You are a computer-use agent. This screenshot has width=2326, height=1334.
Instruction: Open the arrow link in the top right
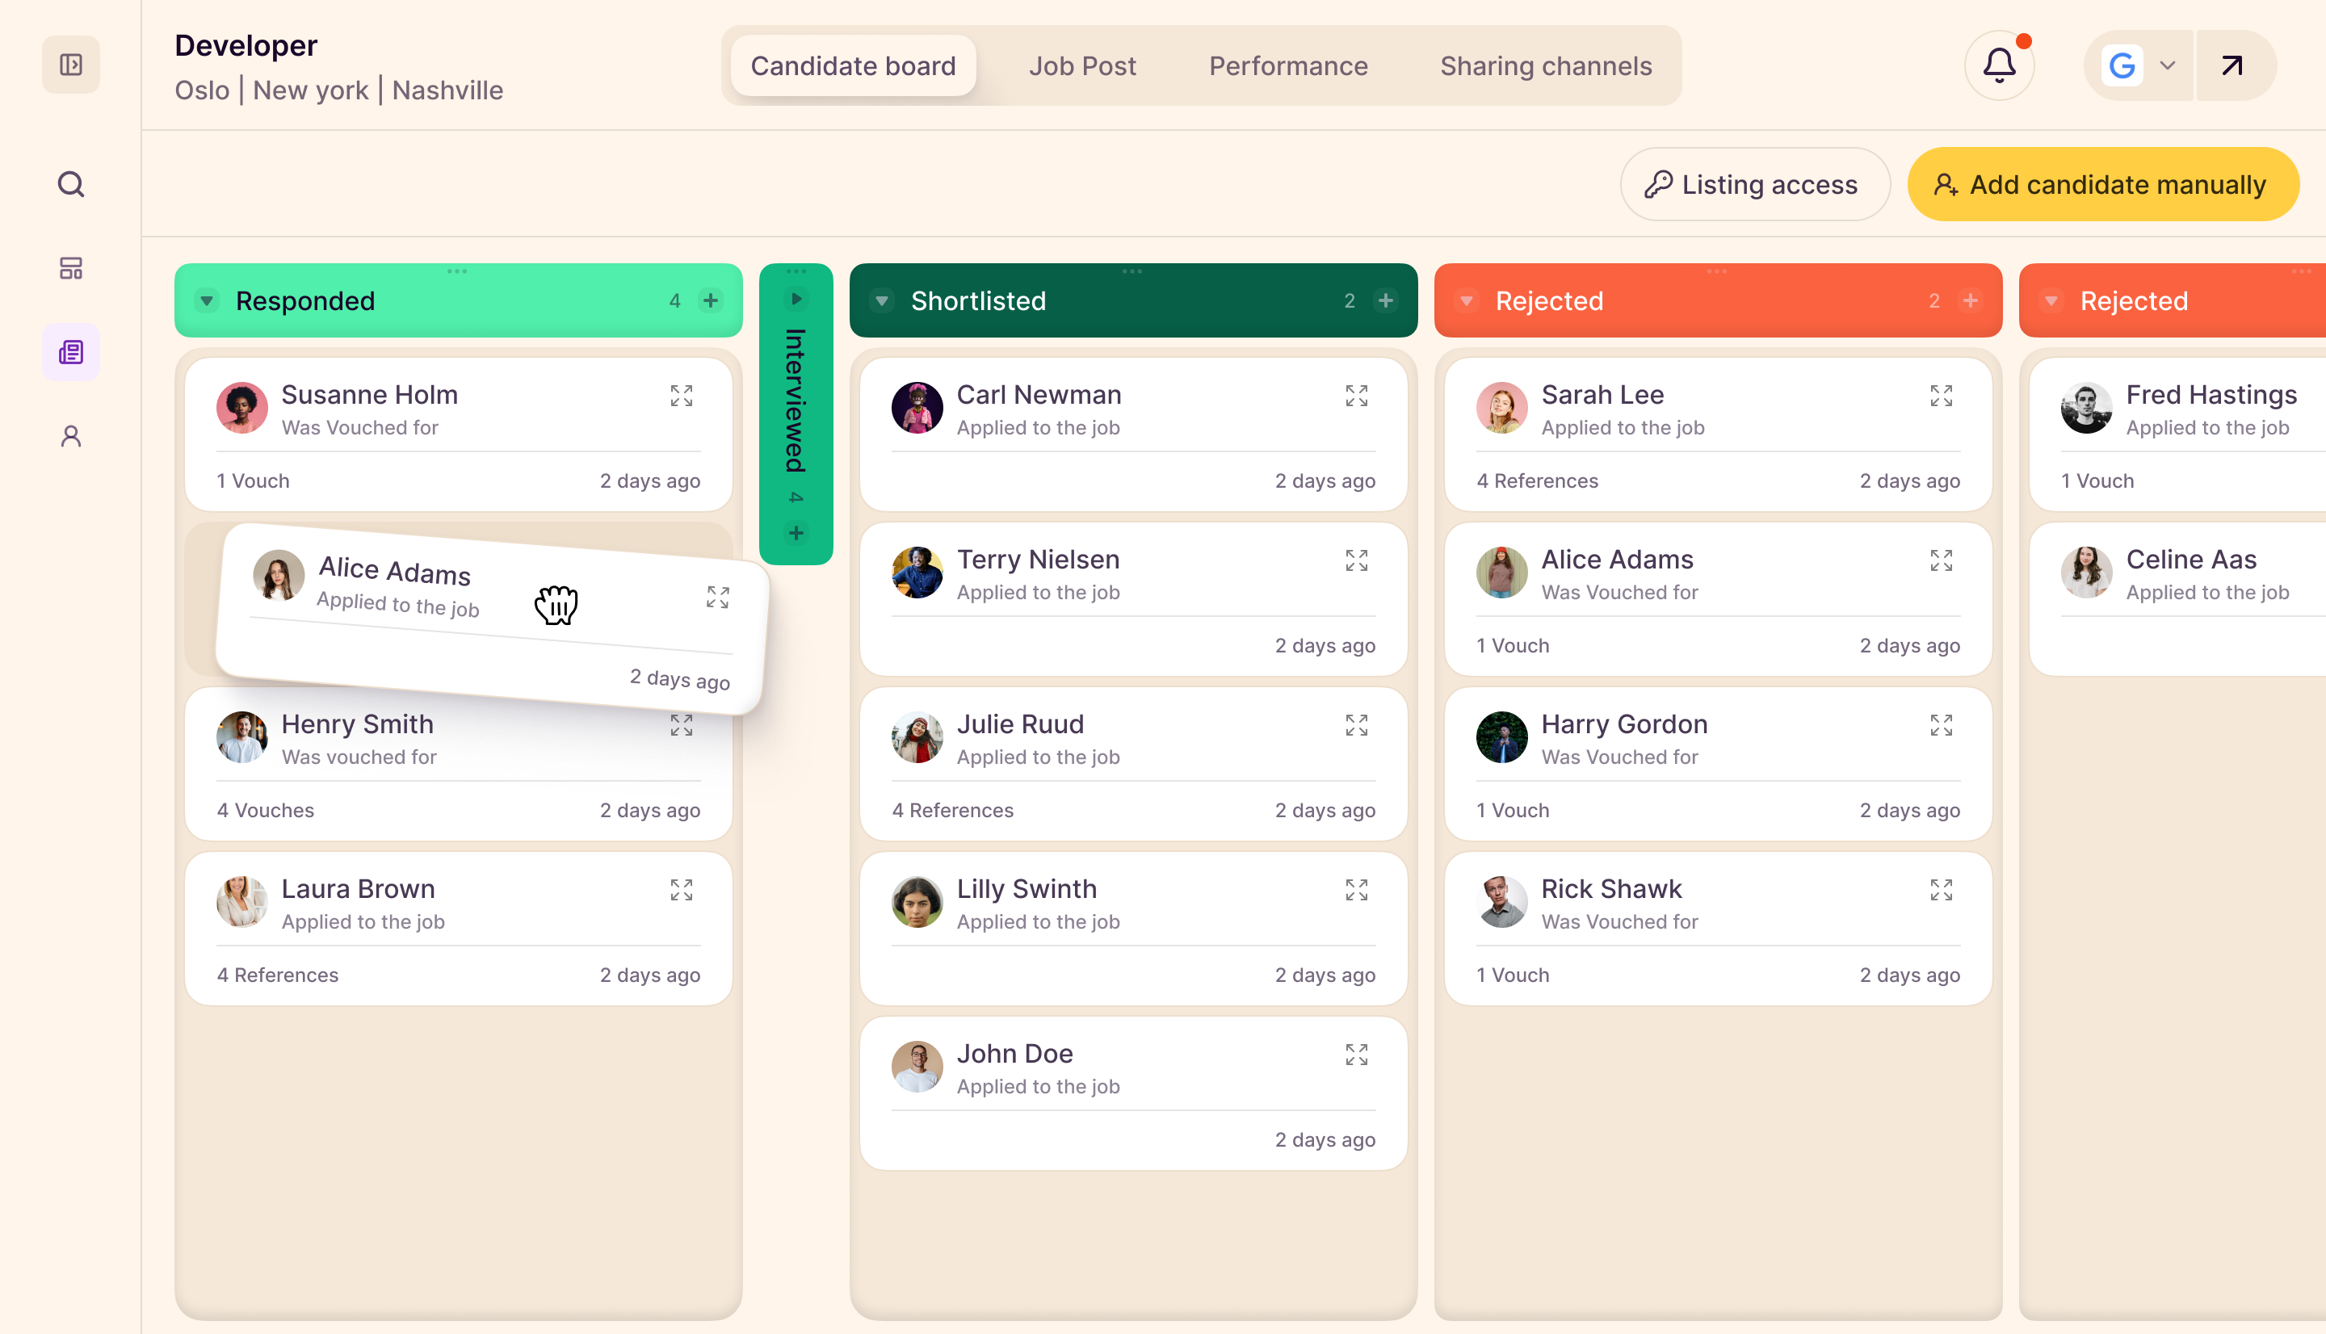click(x=2232, y=65)
